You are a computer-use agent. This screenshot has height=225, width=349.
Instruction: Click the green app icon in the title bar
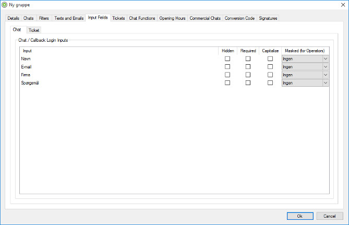[x=5, y=5]
